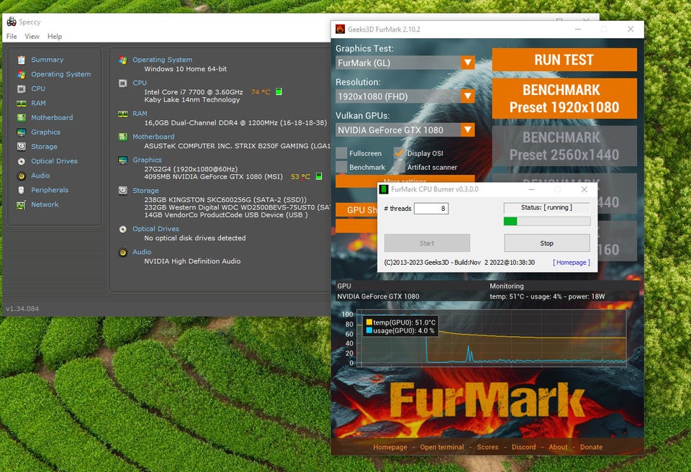Click the Status running field in CPU Burner
Image resolution: width=691 pixels, height=472 pixels.
[x=547, y=207]
